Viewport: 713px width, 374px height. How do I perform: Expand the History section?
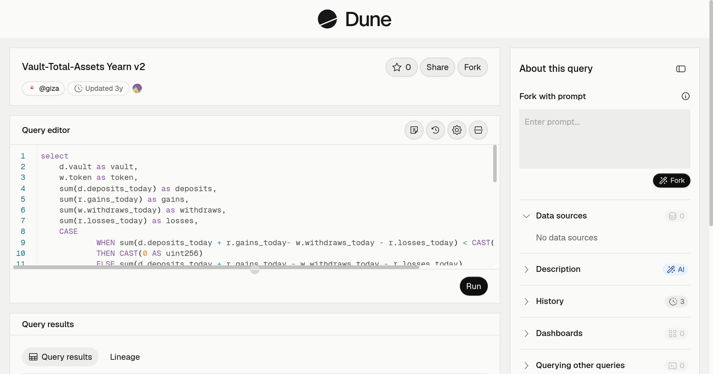click(526, 301)
